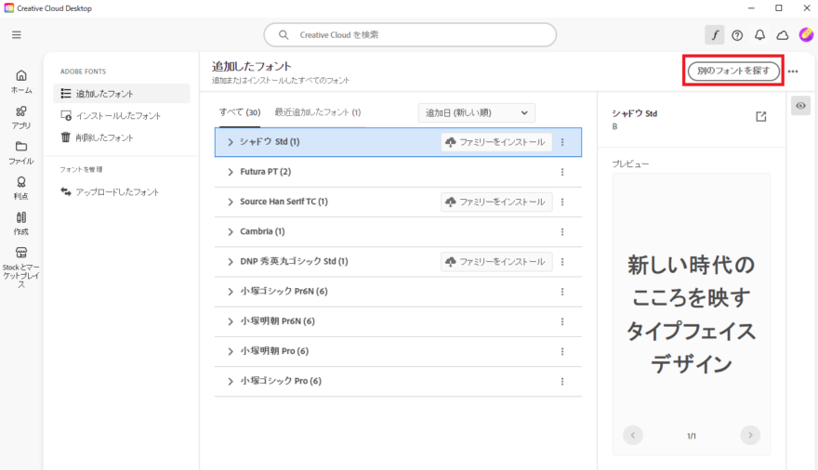
Task: Expand 小塚明朝 Pr6N family
Action: tap(231, 321)
